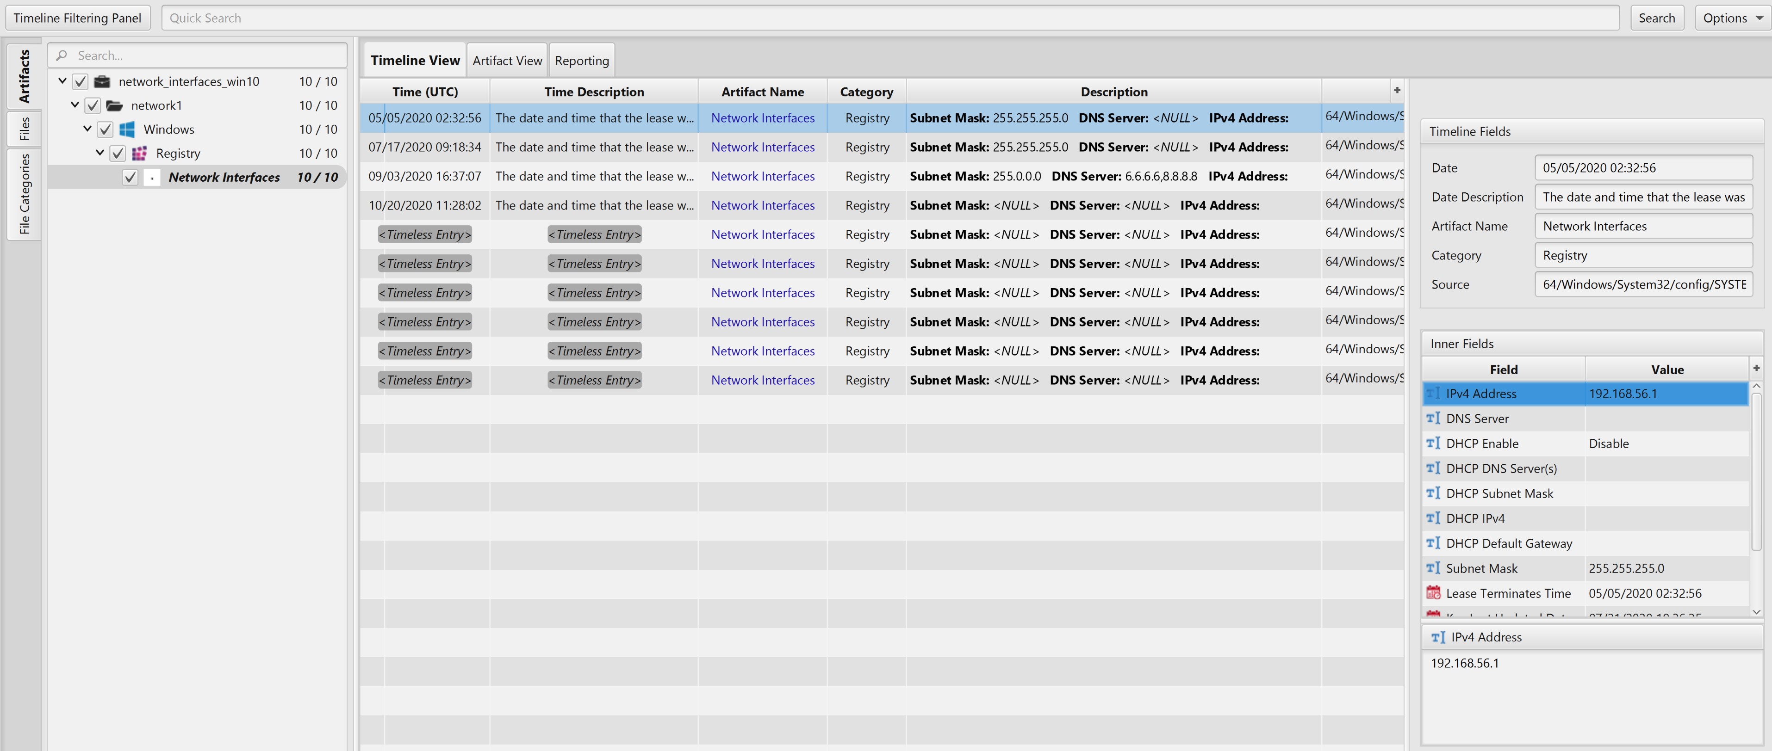Open the Options dropdown menu
Image resolution: width=1772 pixels, height=751 pixels.
1731,18
